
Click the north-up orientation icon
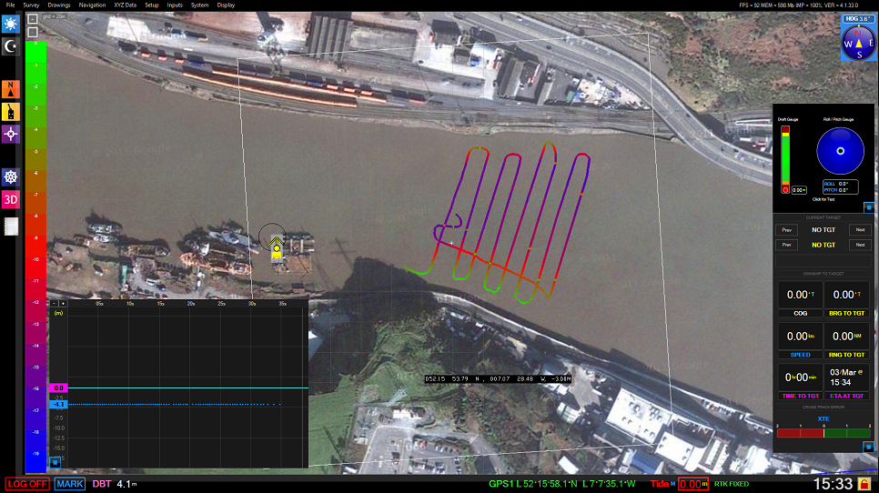(11, 88)
